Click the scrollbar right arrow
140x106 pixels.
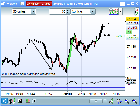(x=105, y=101)
